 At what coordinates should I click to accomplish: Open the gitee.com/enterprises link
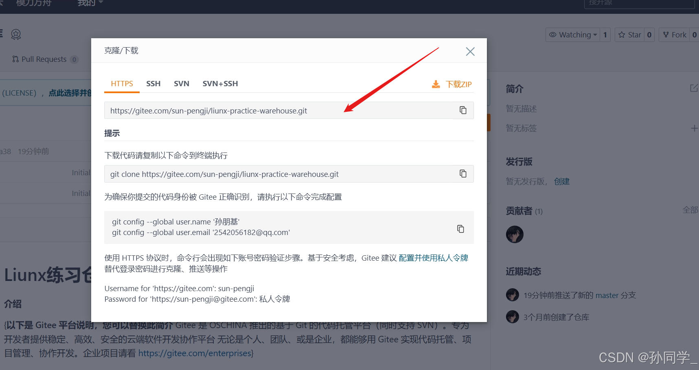(x=195, y=353)
